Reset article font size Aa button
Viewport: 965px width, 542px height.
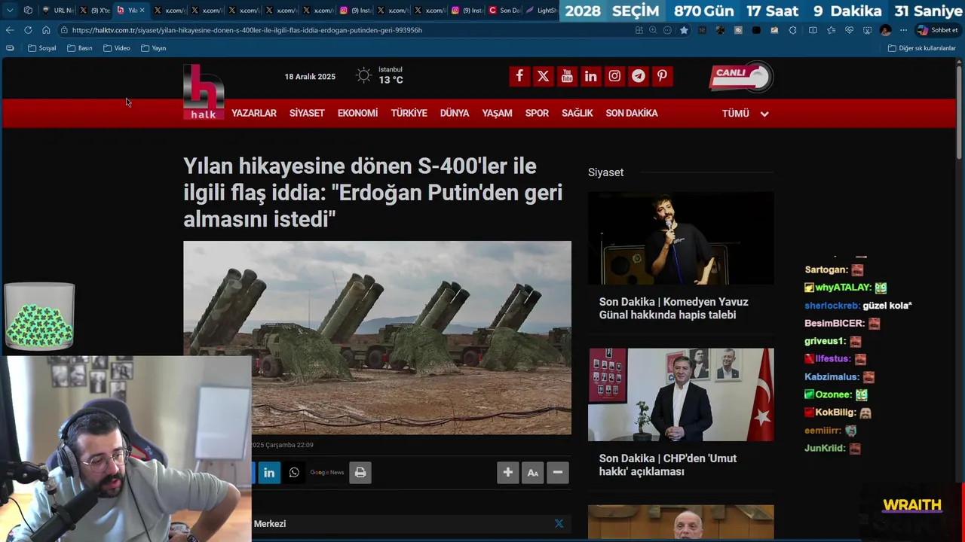click(533, 473)
